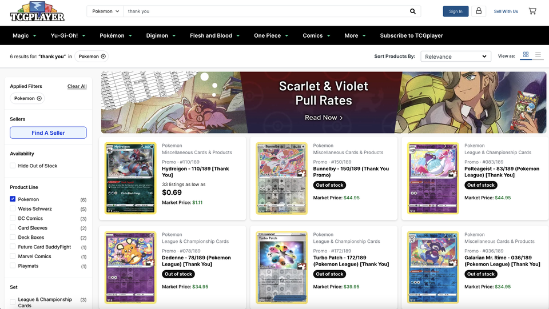Open the Dedenne card thumbnail
The width and height of the screenshot is (549, 309).
coord(130,267)
